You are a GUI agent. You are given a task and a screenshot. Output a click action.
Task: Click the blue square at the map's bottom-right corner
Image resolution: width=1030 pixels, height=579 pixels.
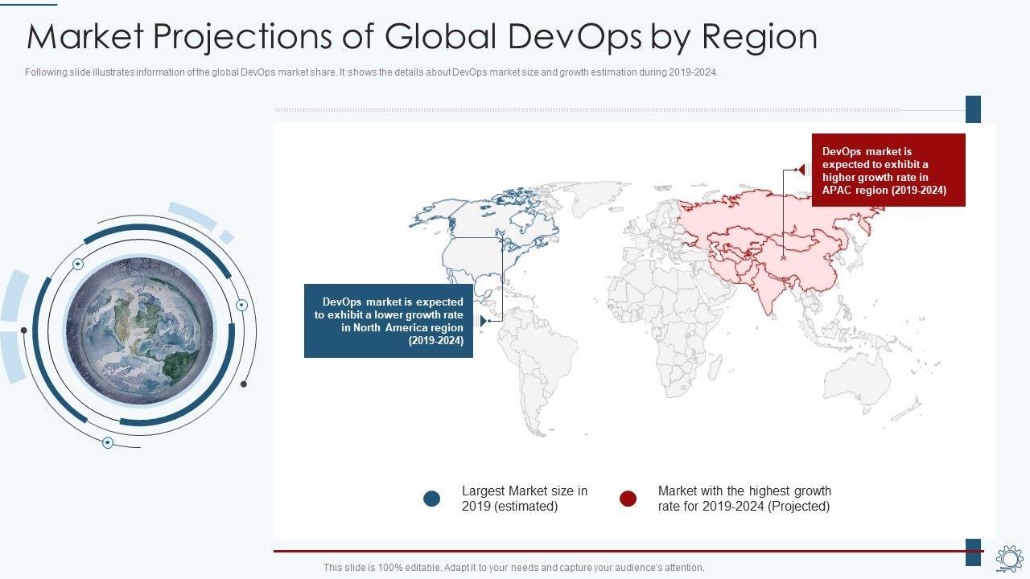click(973, 552)
